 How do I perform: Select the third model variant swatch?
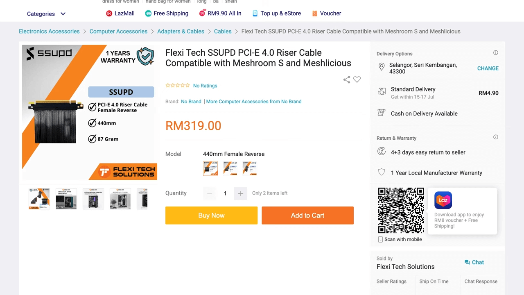pyautogui.click(x=250, y=168)
